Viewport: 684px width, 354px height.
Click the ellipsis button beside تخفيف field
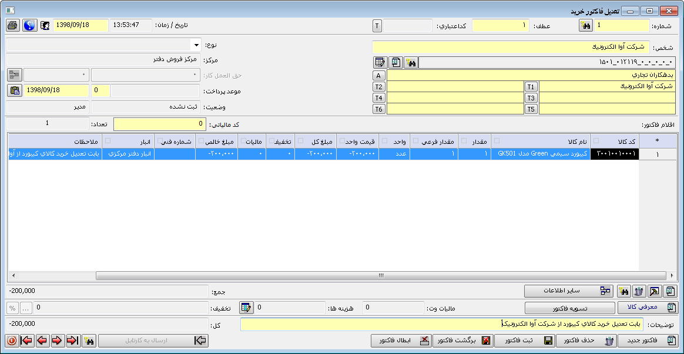click(26, 307)
